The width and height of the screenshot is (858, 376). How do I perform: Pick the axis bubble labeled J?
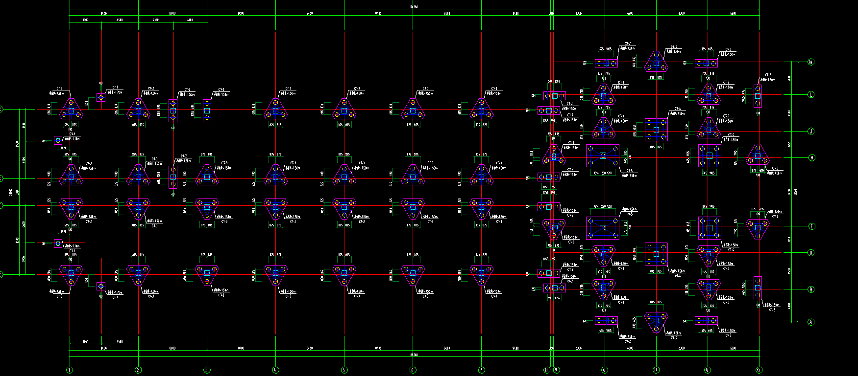pyautogui.click(x=811, y=131)
